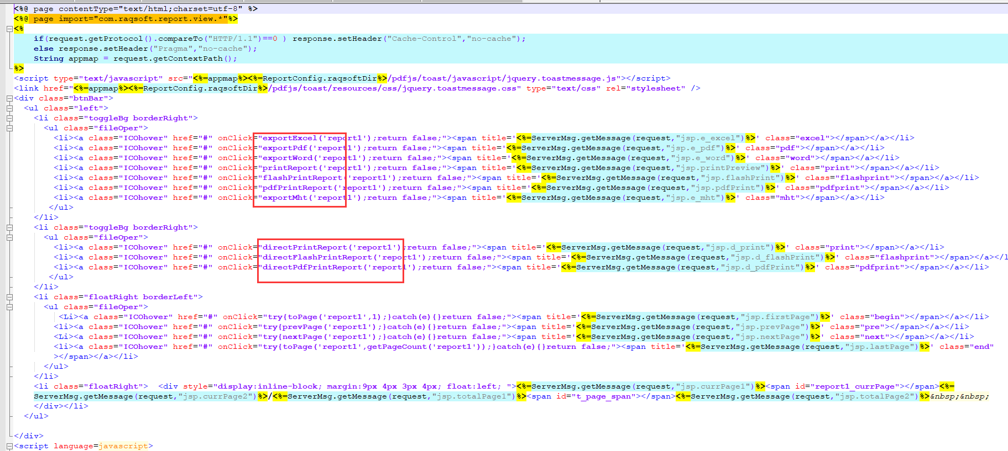Collapse the toggleBg li fold containing exportExcel links
Viewport: 1008px width, 451px height.
(x=9, y=118)
